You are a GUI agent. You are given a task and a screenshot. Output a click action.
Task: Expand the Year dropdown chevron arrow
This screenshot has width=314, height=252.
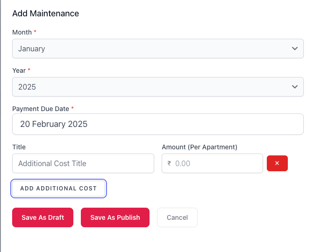coord(294,87)
